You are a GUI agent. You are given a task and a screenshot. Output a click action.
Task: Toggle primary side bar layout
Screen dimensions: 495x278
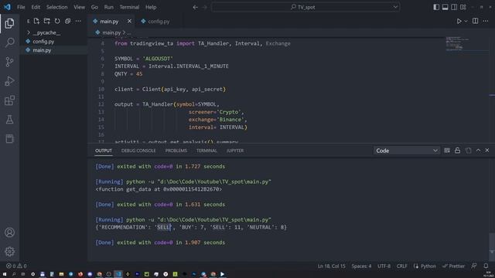point(436,7)
